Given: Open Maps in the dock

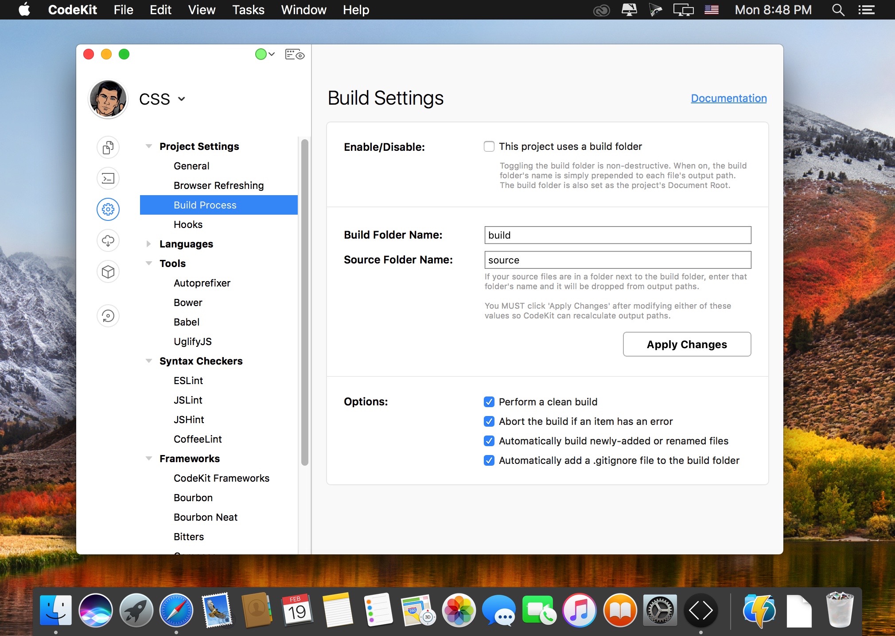Looking at the screenshot, I should pos(418,610).
